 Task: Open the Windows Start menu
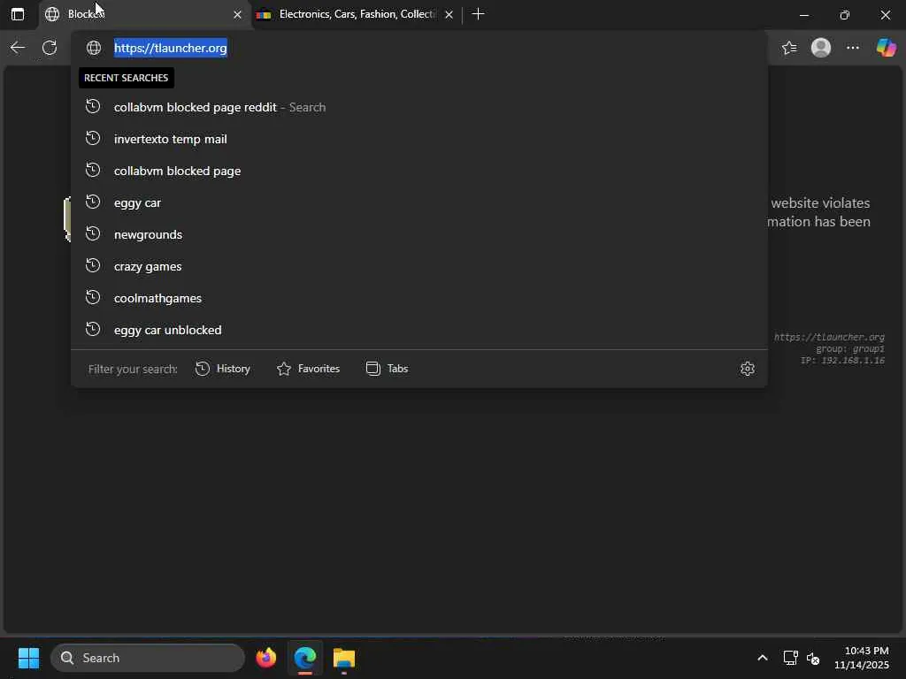point(29,658)
